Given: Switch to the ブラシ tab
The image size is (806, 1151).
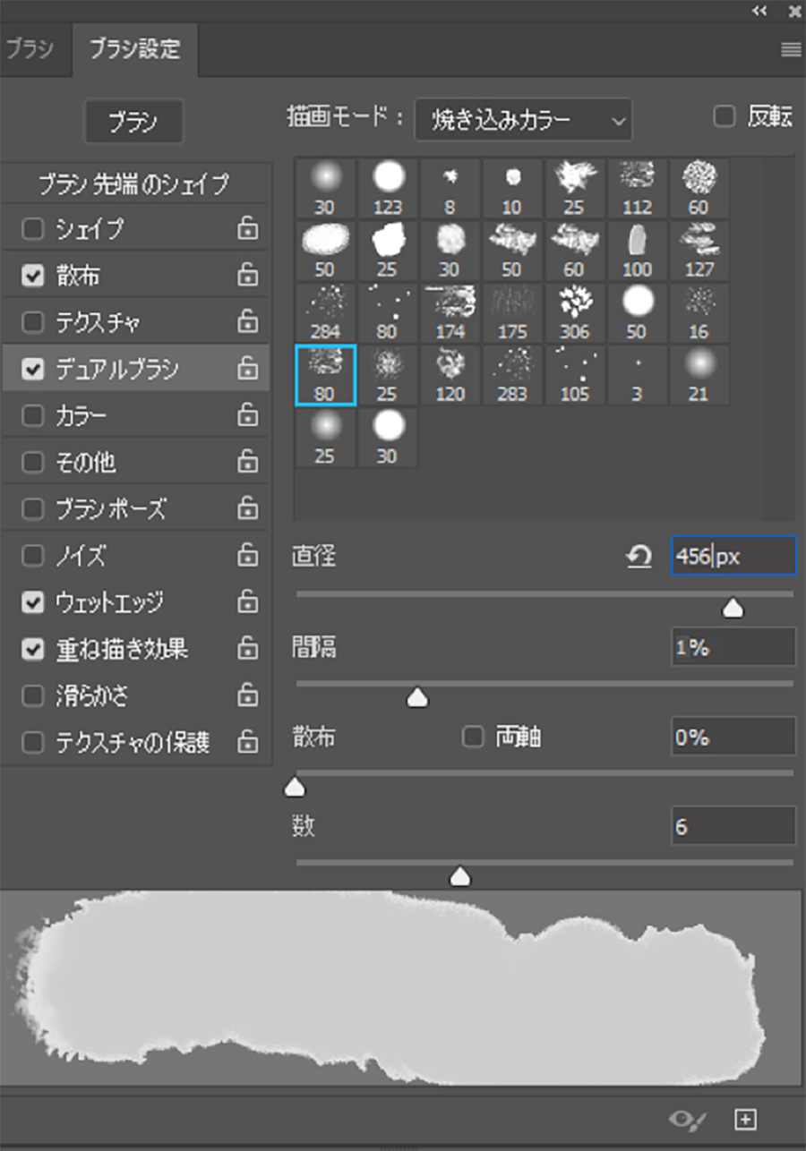Looking at the screenshot, I should pyautogui.click(x=30, y=50).
